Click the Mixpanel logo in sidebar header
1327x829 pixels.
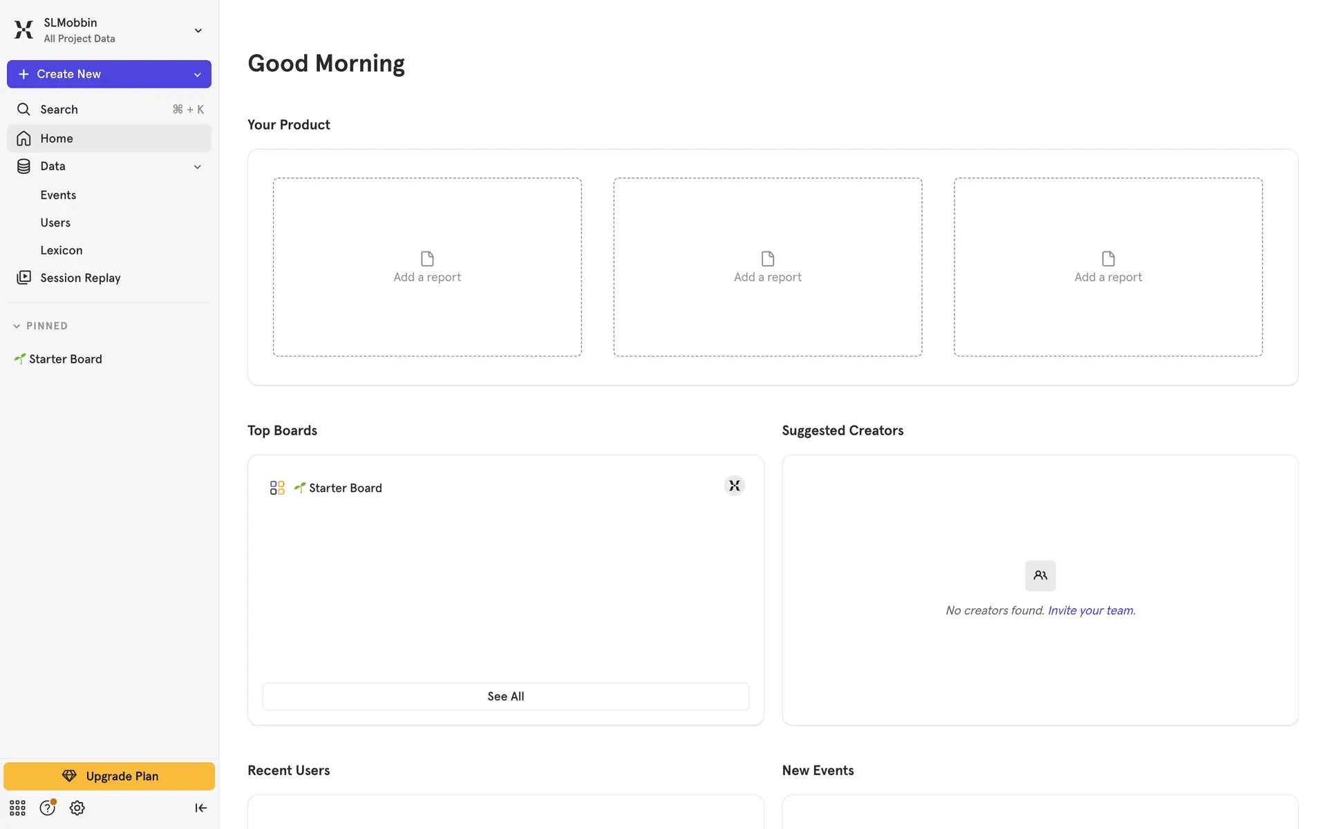pyautogui.click(x=23, y=30)
